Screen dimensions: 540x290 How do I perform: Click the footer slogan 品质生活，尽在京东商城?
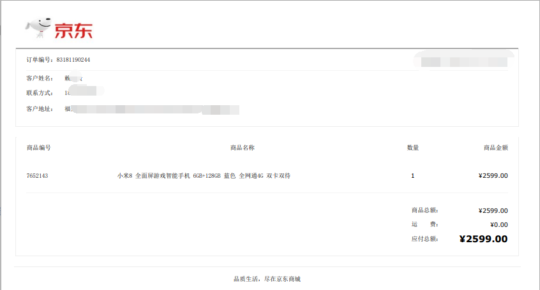pos(267,279)
